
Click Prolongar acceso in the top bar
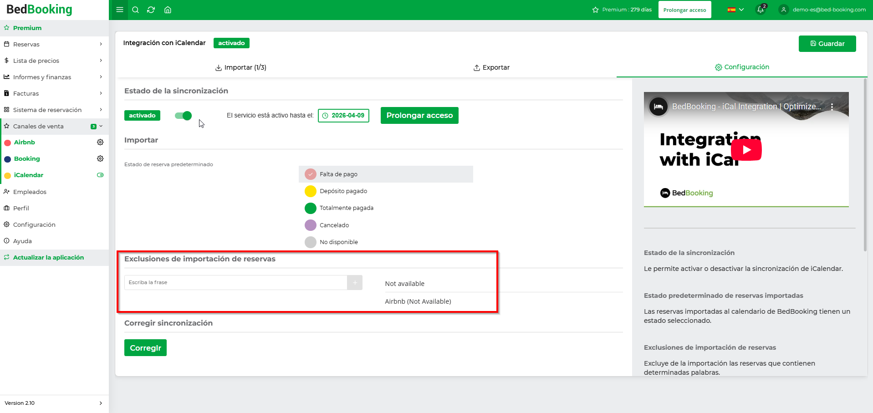684,10
